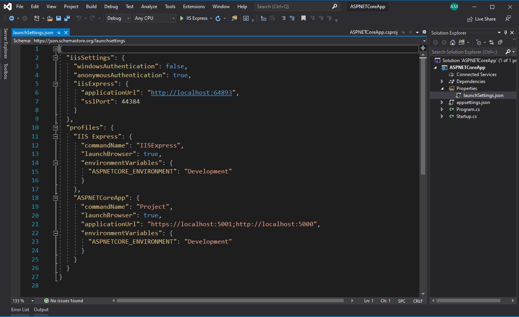This screenshot has width=519, height=317.
Task: Select Program.cs in Solution Explorer
Action: click(468, 109)
